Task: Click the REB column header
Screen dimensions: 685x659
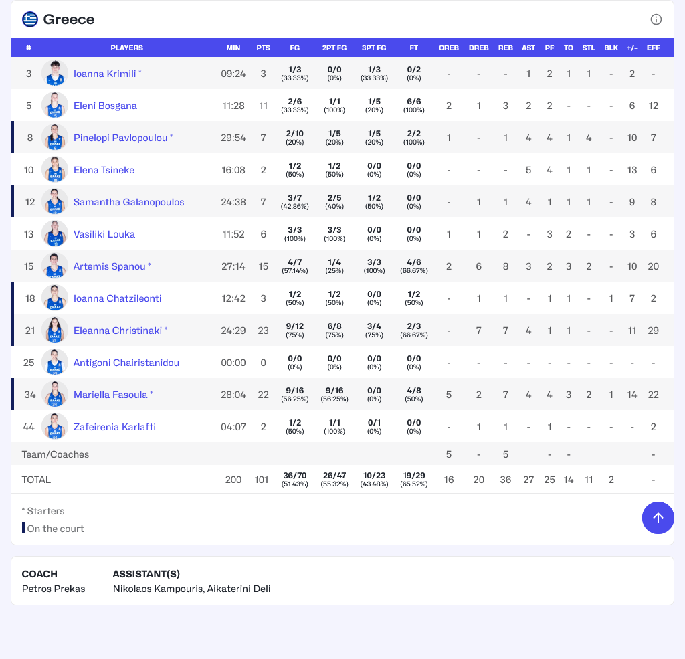Action: (506, 48)
